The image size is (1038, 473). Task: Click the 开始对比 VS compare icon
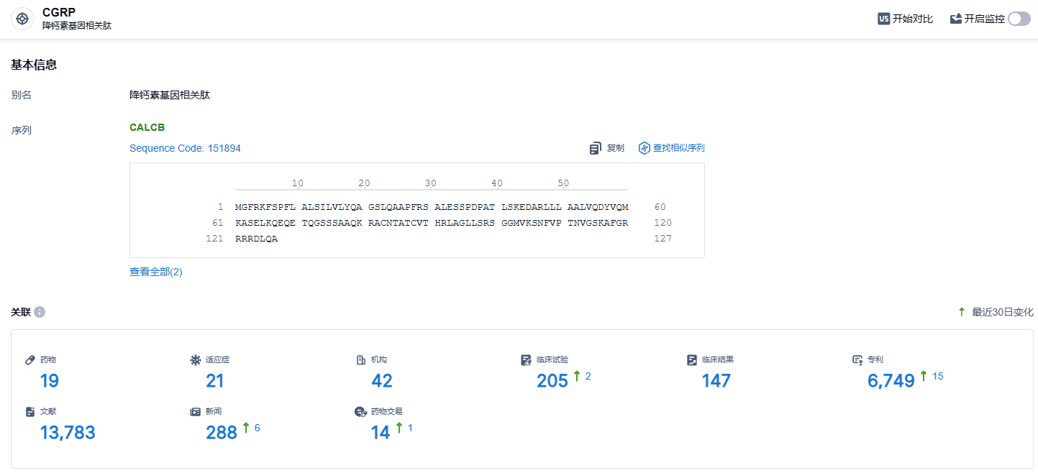(x=884, y=19)
